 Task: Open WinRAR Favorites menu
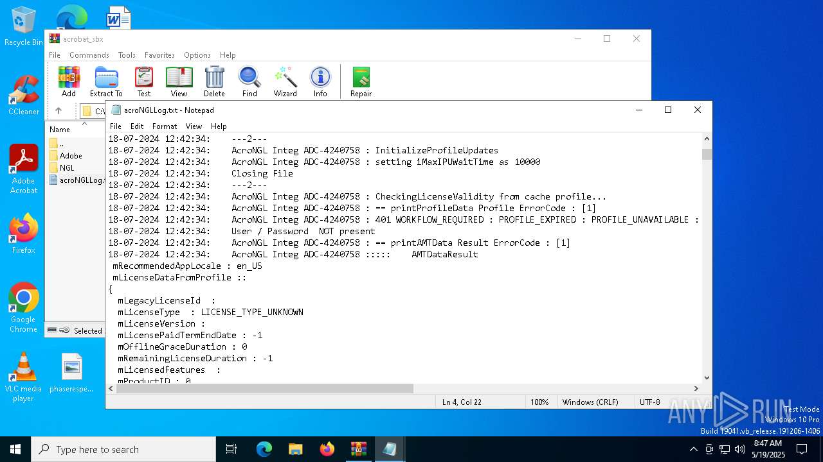pos(159,55)
